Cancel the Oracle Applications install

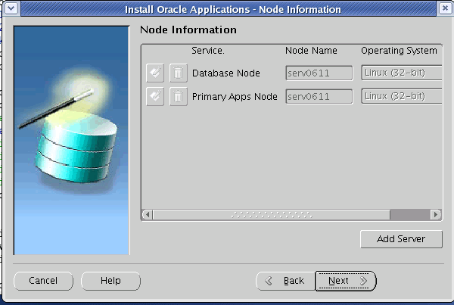[x=43, y=281]
